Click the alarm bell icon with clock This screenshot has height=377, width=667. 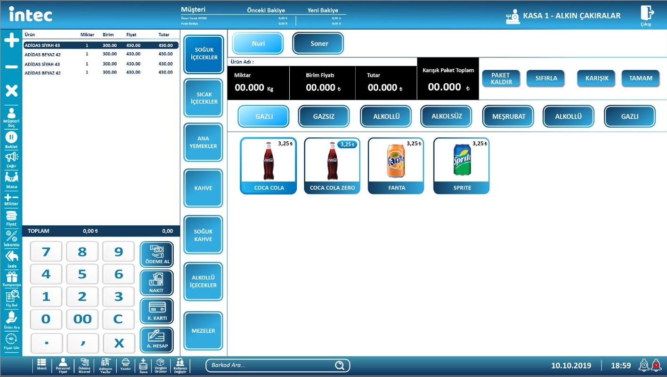(643, 365)
